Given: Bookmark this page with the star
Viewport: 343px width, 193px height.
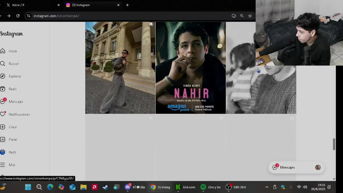Looking at the screenshot, I should click(x=250, y=16).
